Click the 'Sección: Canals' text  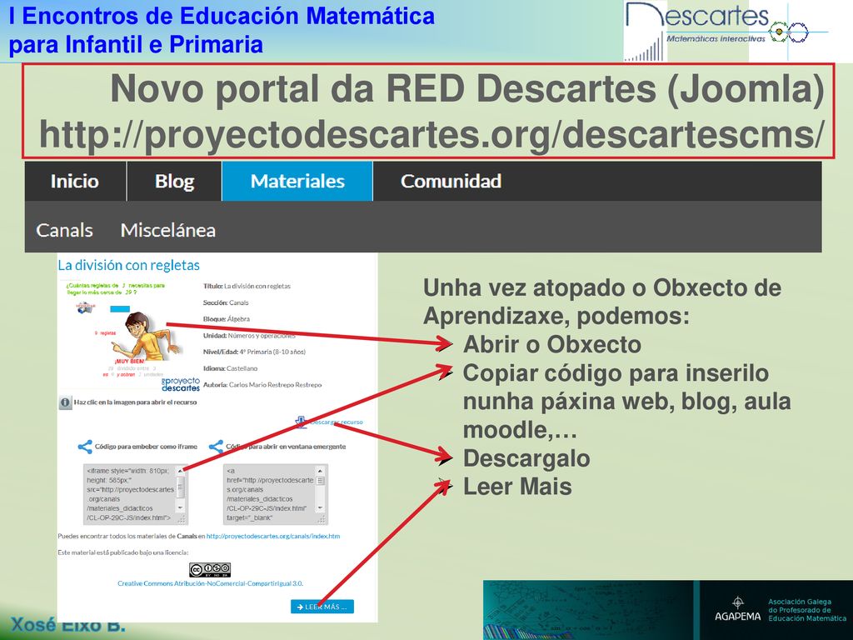[226, 302]
